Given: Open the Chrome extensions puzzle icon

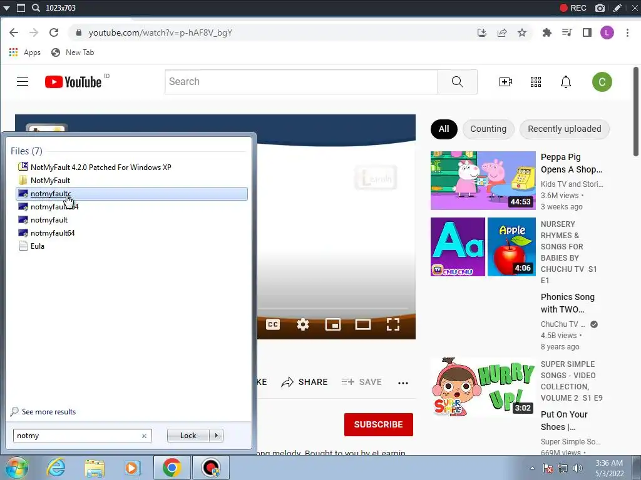Looking at the screenshot, I should (x=547, y=32).
